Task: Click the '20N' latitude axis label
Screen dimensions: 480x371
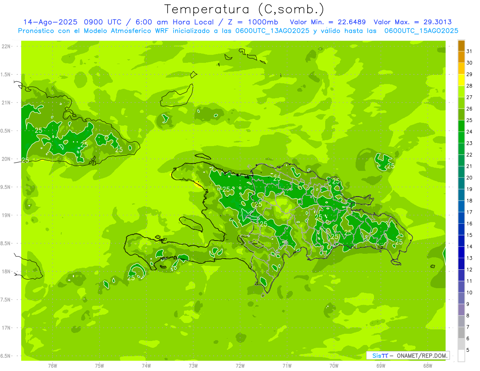Action: coord(6,159)
